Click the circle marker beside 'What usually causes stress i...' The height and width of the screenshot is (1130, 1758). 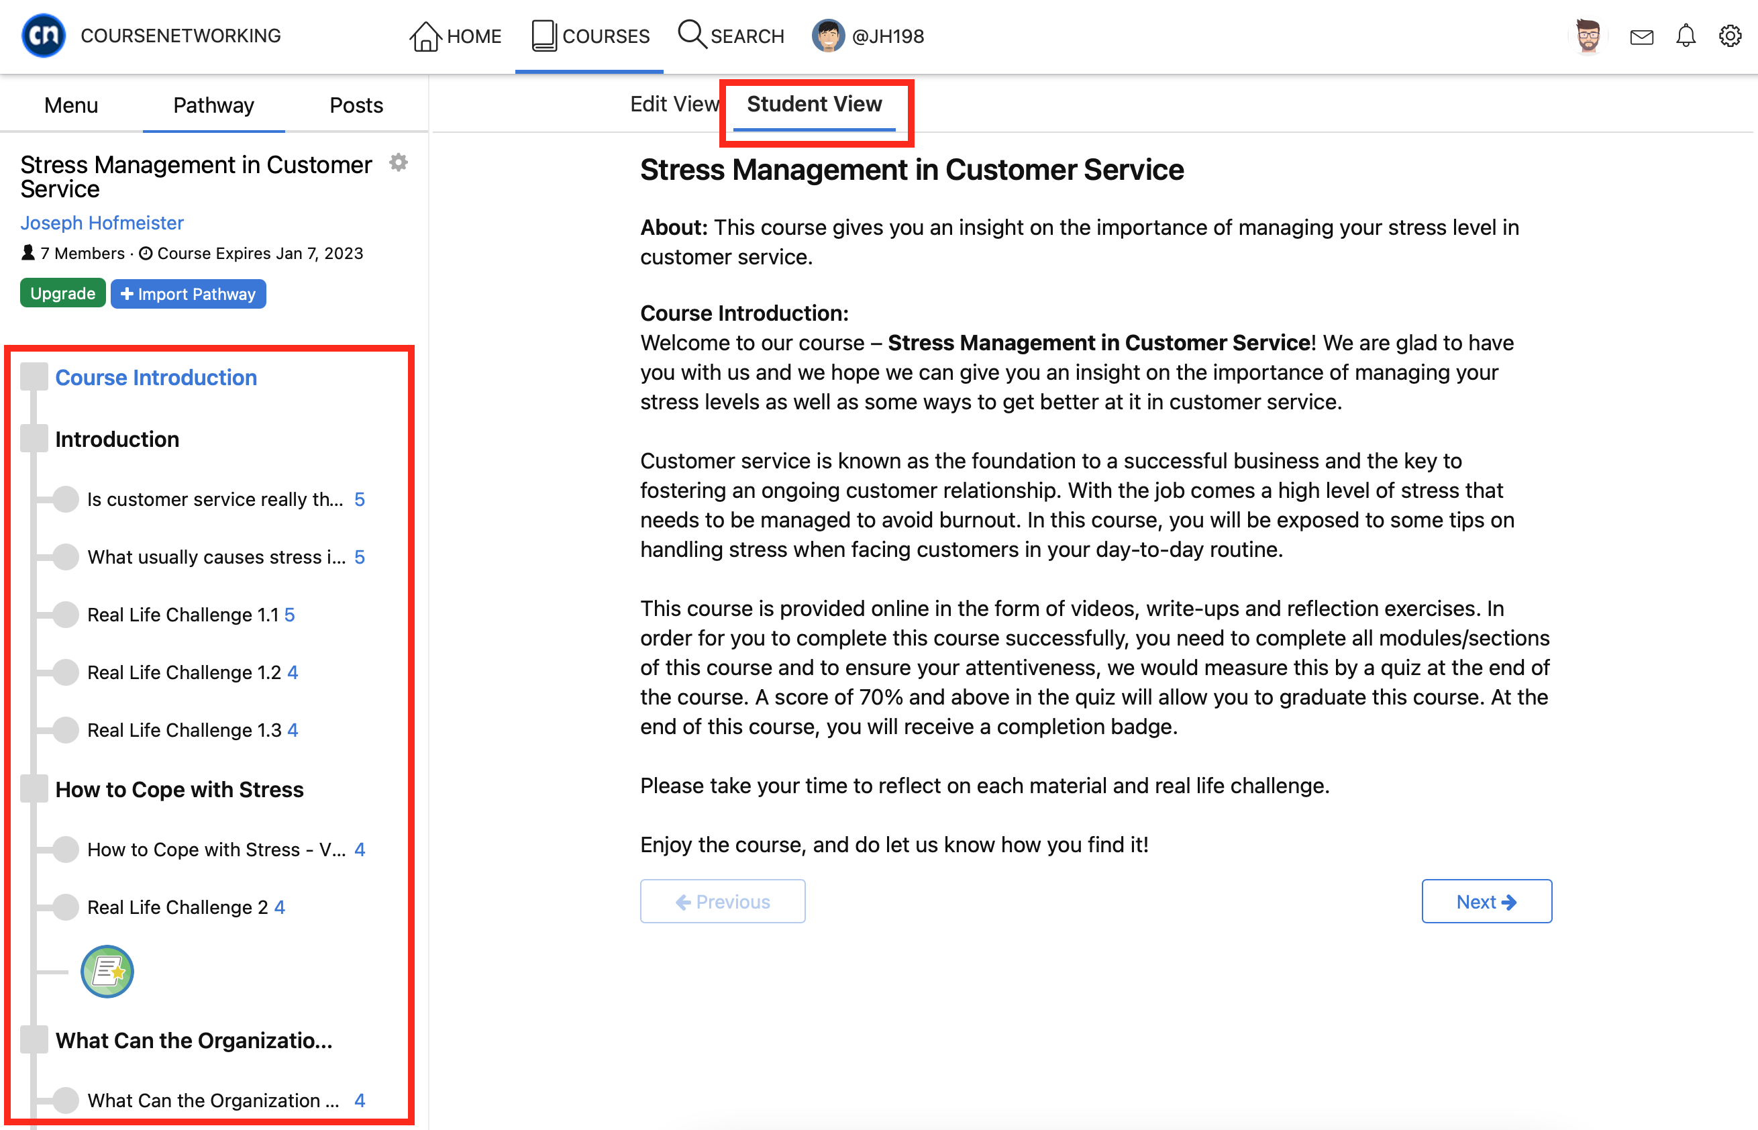pyautogui.click(x=66, y=556)
